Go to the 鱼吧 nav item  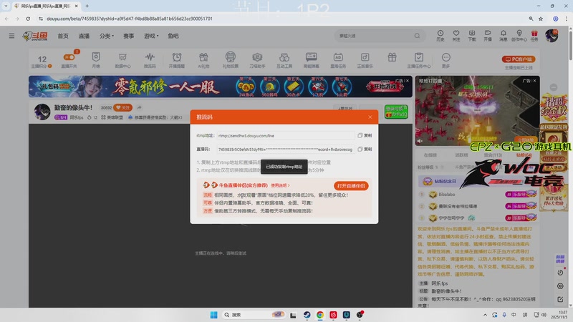173,36
